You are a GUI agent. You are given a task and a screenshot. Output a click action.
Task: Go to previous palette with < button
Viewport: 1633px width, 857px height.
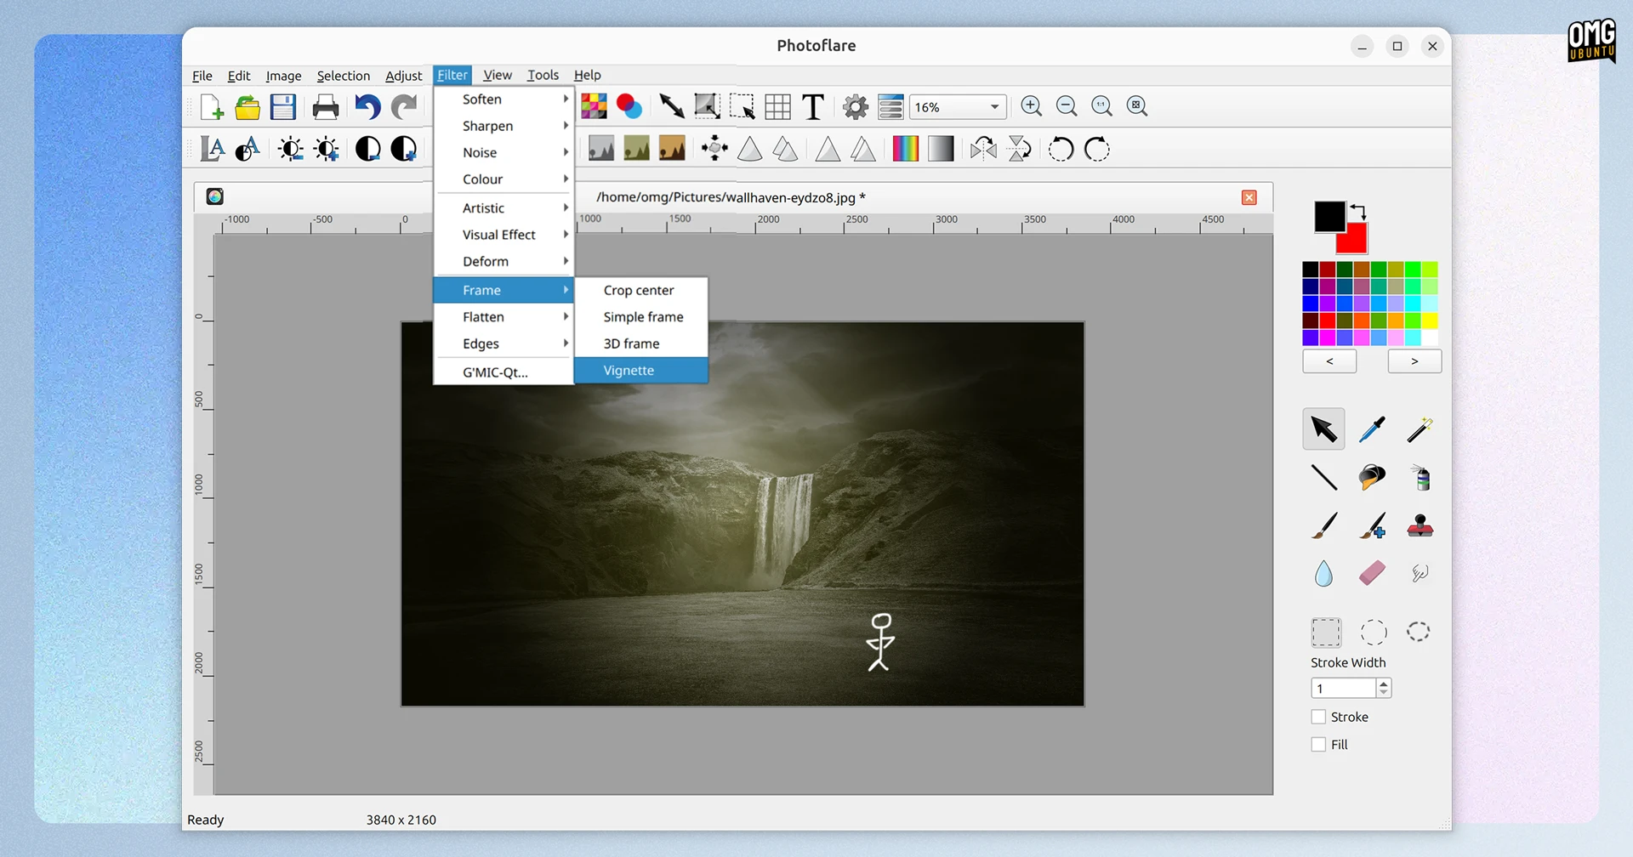click(1329, 361)
